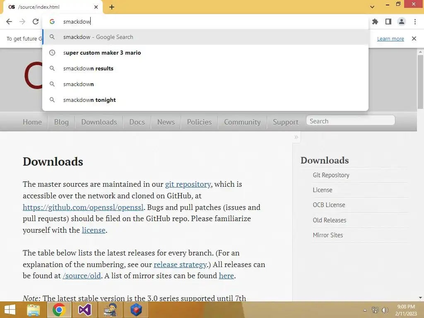424x318 pixels.
Task: Open the Community nav item
Action: coord(242,122)
